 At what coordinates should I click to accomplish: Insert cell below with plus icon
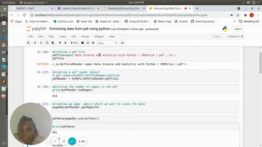[35, 43]
